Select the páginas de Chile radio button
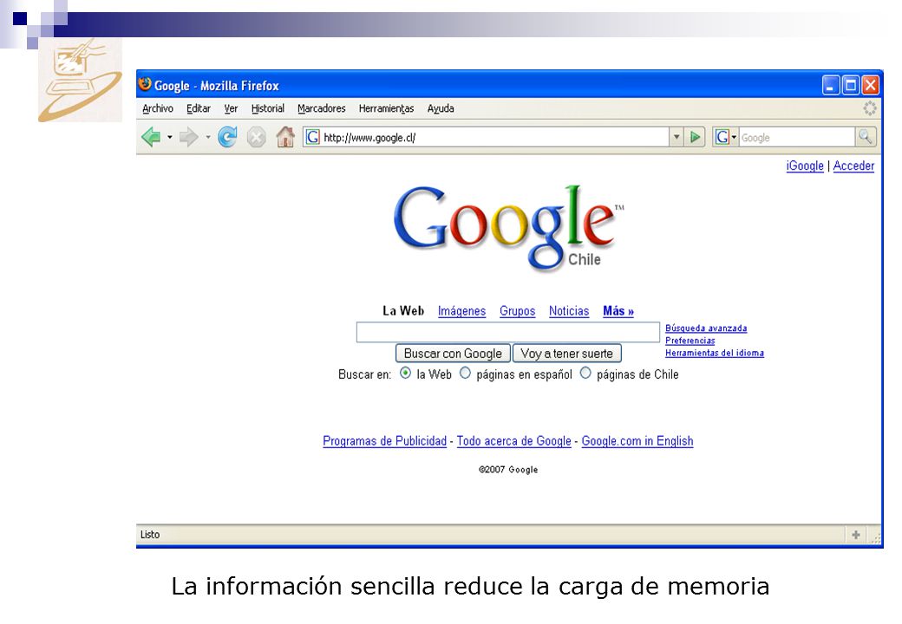Image resolution: width=902 pixels, height=624 pixels. pos(585,373)
